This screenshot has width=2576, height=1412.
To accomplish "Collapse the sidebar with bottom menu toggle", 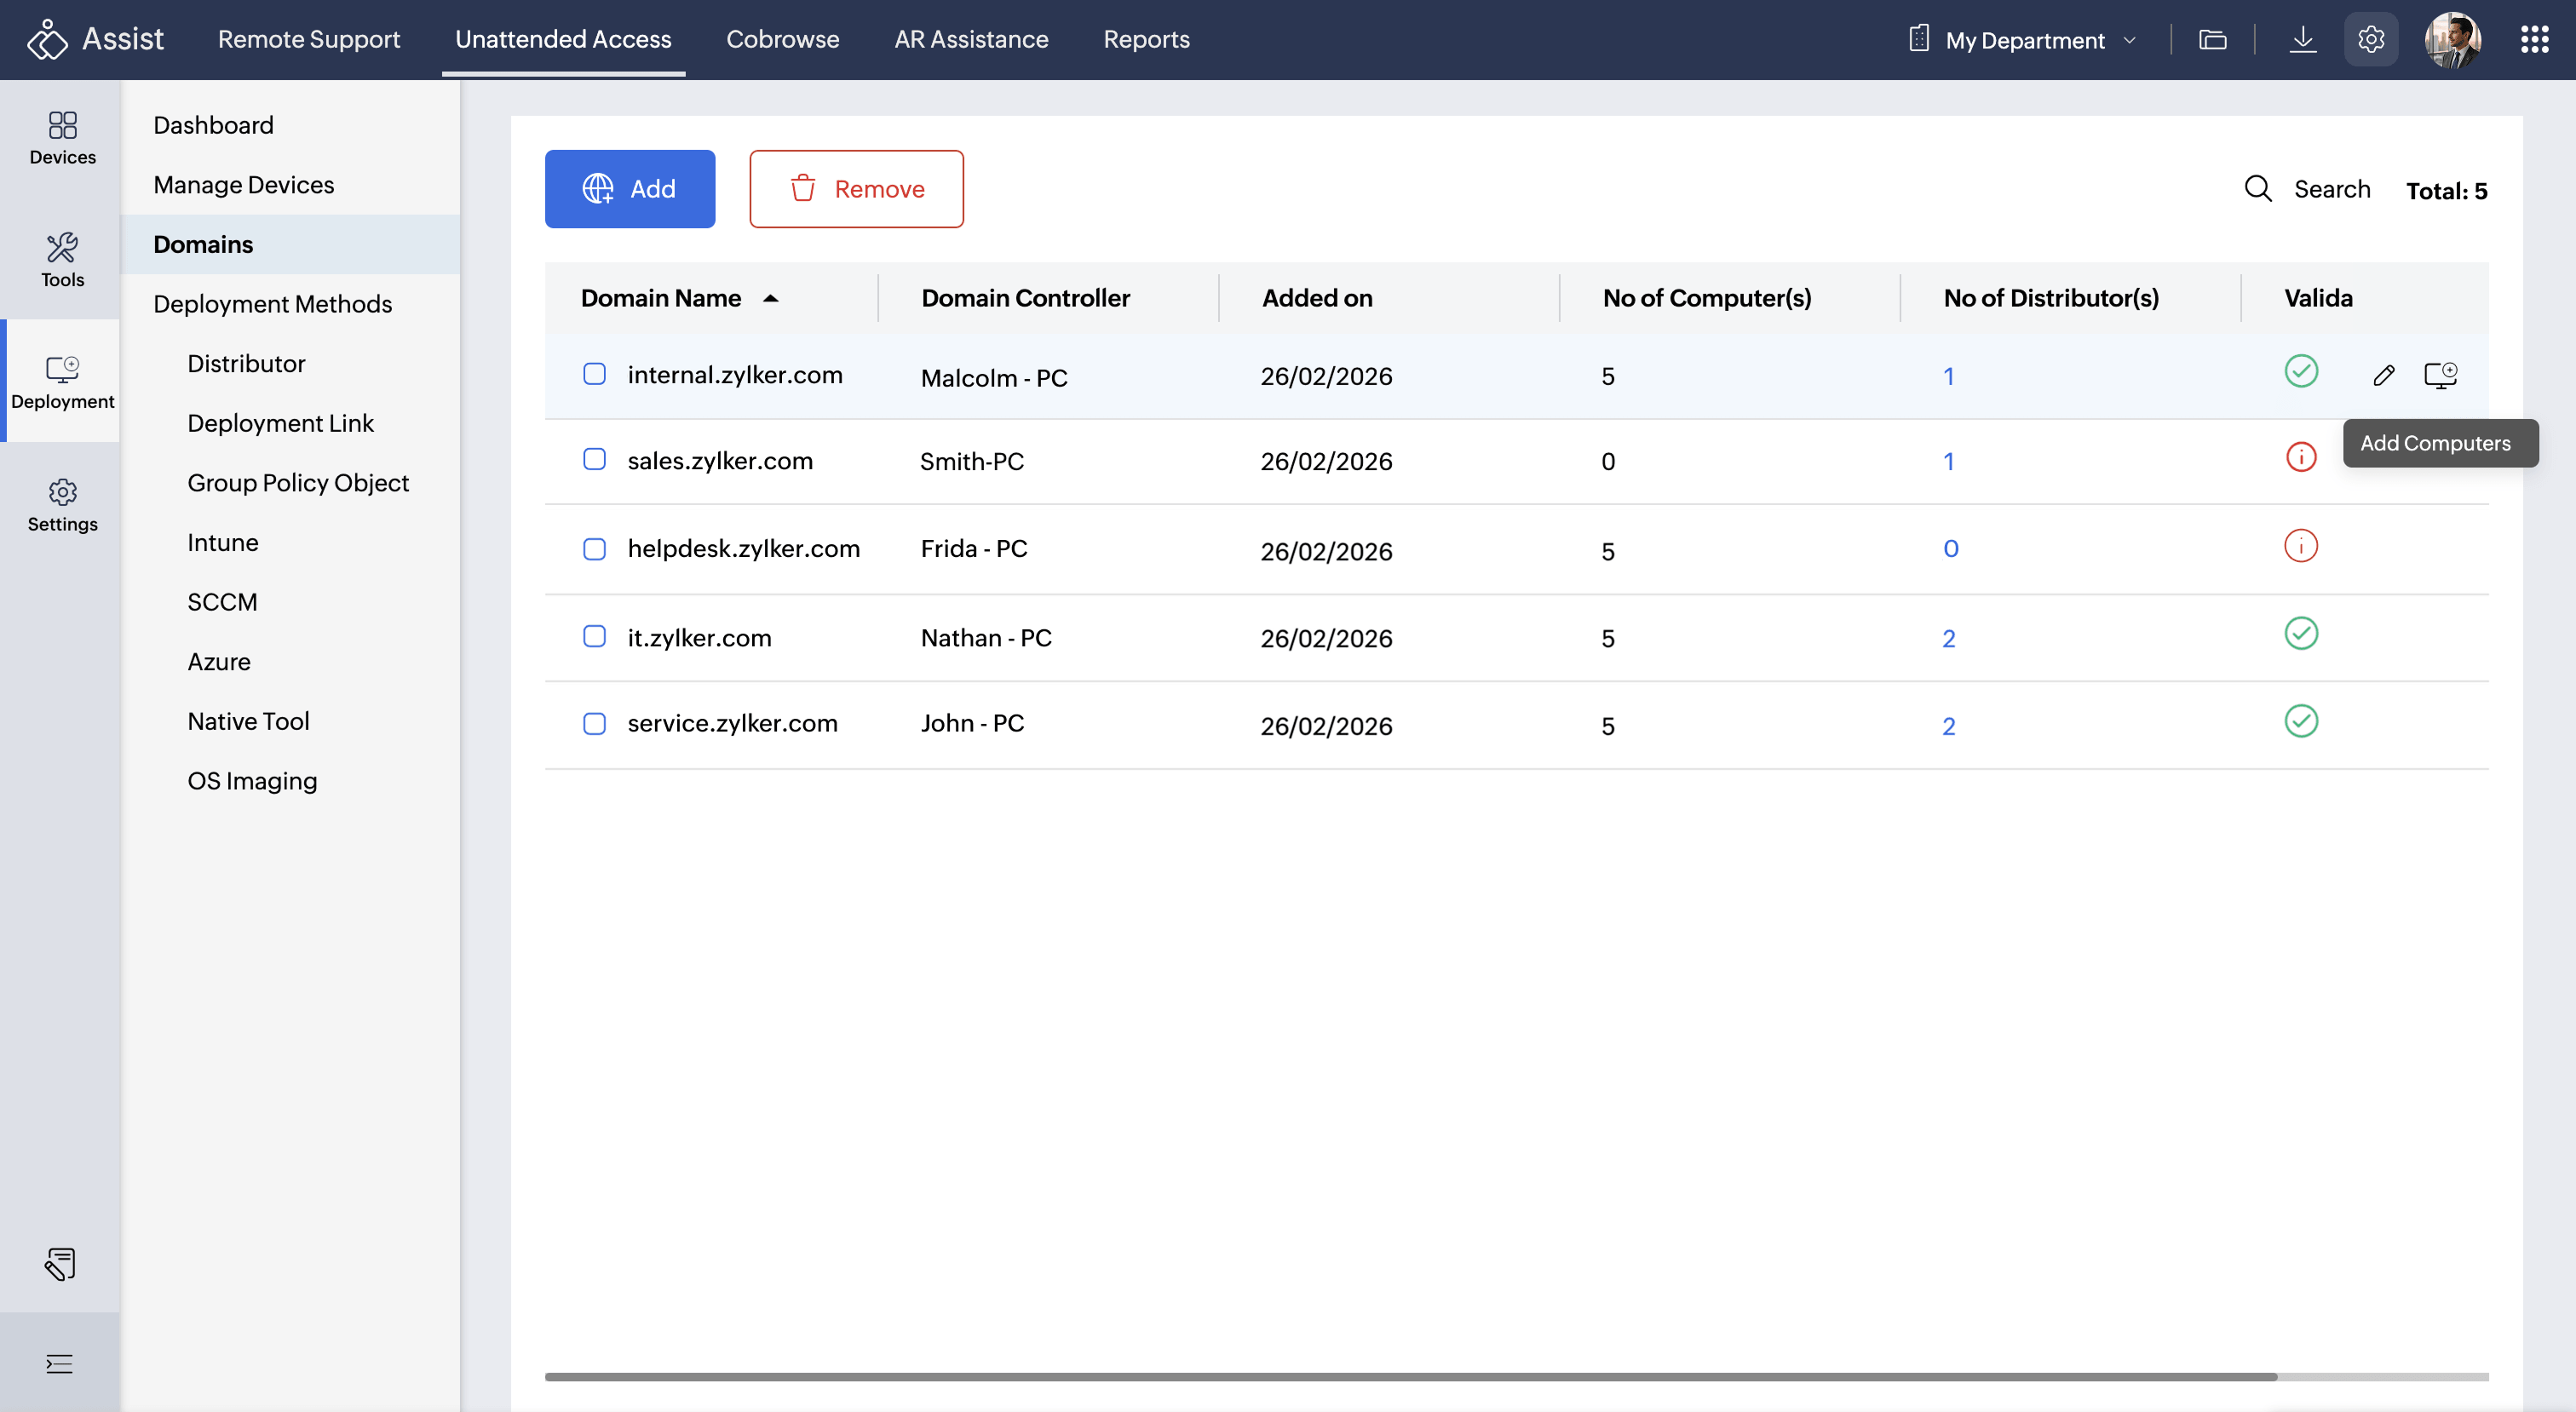I will [59, 1363].
